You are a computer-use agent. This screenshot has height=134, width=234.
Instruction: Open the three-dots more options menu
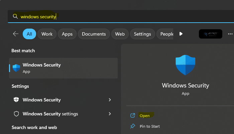230,34
